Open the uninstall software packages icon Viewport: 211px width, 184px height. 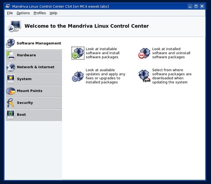click(144, 53)
